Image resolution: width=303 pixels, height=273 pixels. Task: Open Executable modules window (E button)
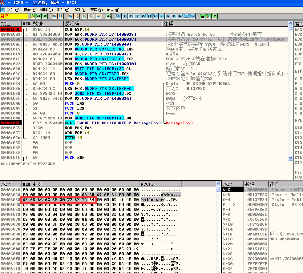(x=125, y=16)
